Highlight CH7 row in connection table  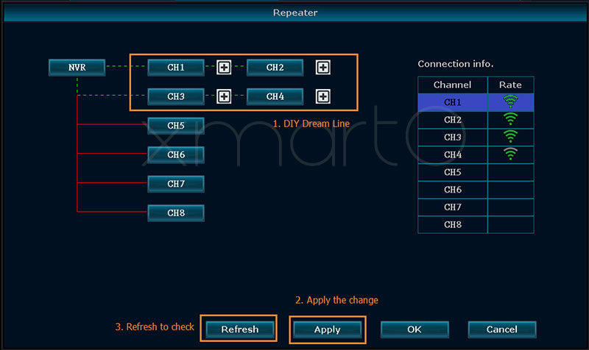coord(453,207)
